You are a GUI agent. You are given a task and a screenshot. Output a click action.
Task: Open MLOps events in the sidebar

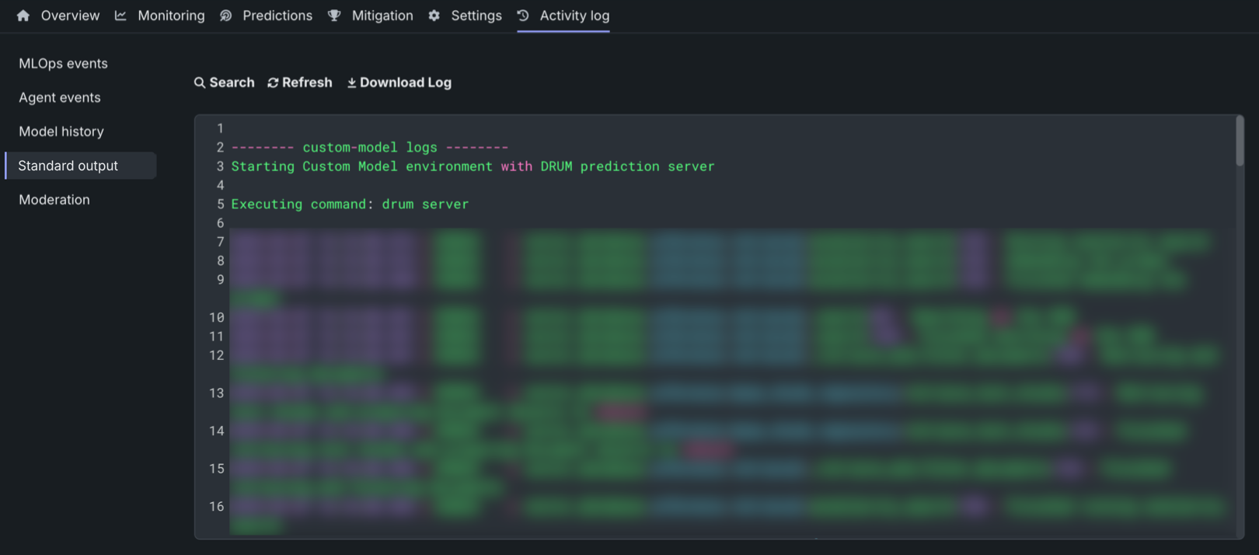coord(63,64)
